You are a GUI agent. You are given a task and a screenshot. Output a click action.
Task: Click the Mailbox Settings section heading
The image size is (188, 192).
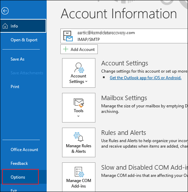pyautogui.click(x=124, y=98)
